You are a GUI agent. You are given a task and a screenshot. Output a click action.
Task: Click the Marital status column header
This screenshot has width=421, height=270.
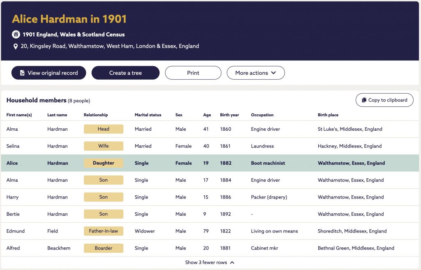(x=148, y=115)
